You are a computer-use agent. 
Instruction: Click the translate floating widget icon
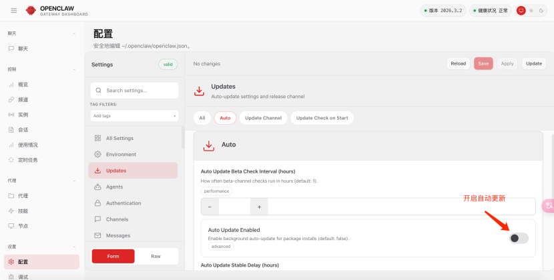[549, 205]
